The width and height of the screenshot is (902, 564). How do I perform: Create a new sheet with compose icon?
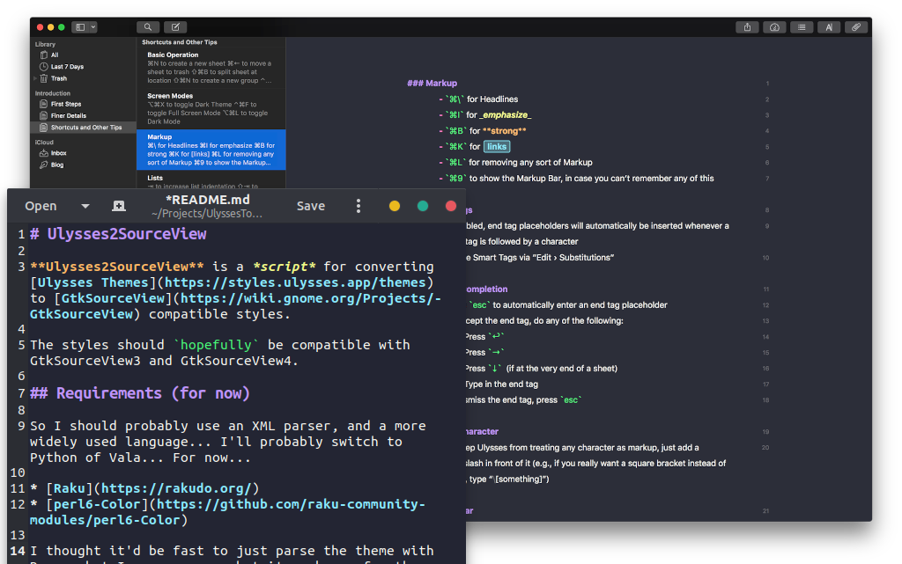tap(175, 27)
